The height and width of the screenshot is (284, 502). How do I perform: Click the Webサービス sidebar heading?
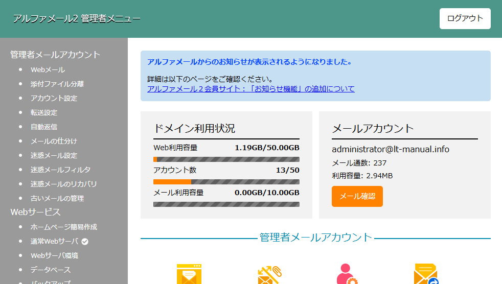[36, 212]
